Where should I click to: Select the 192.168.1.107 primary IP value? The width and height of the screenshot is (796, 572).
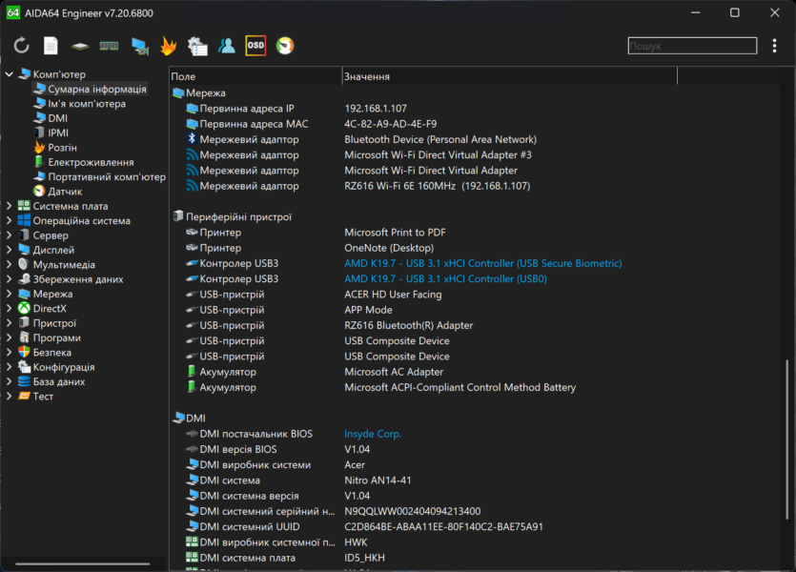(x=376, y=108)
